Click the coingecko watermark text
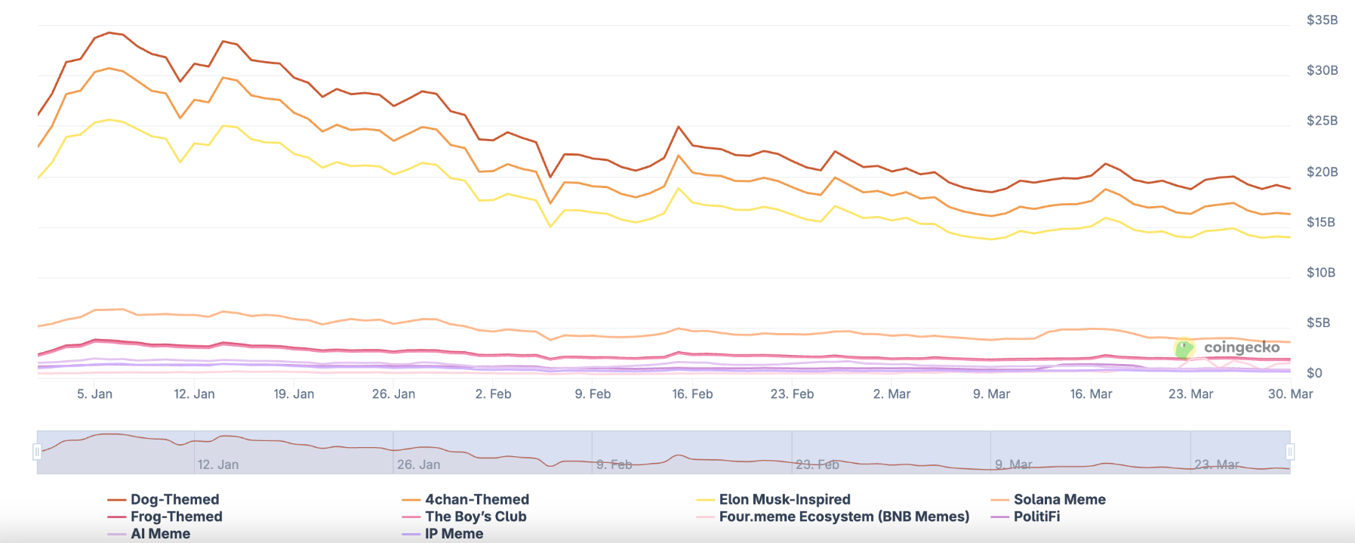Viewport: 1355px width, 543px height. tap(1242, 347)
